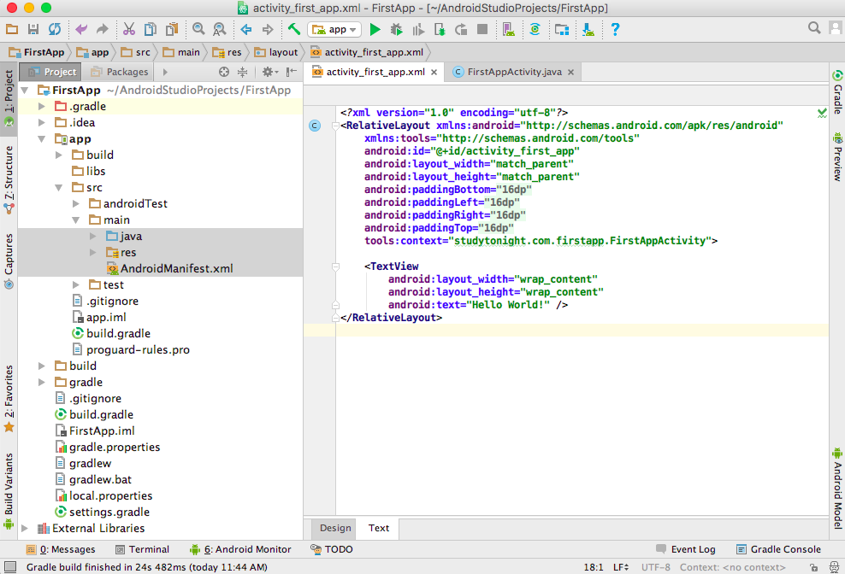Click the Help question mark icon
845x574 pixels.
615,29
